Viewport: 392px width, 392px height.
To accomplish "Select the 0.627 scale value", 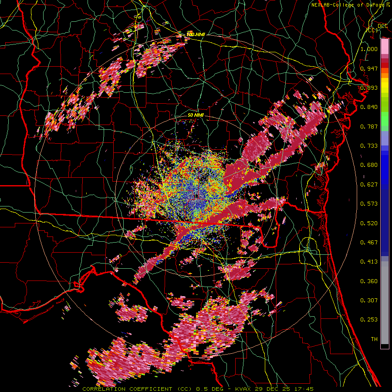I will (369, 185).
